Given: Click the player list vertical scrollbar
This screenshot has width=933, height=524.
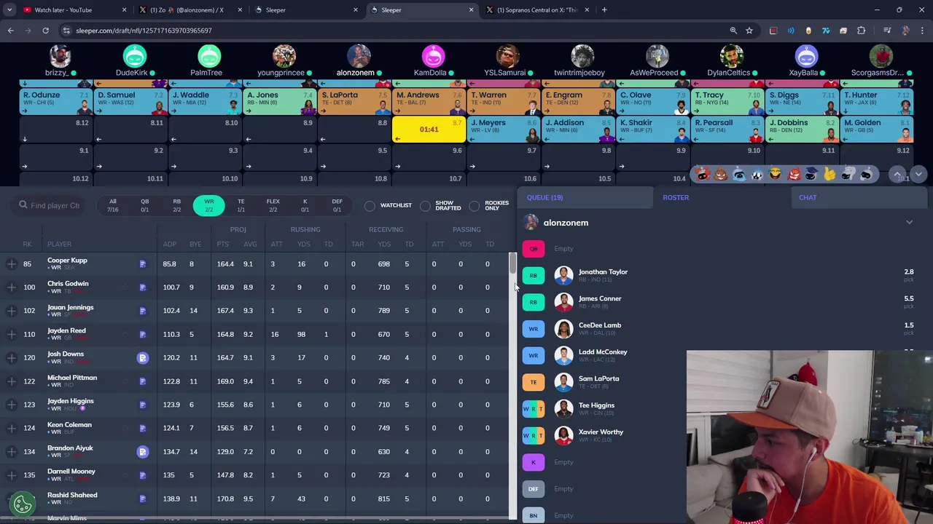Looking at the screenshot, I should pos(512,264).
